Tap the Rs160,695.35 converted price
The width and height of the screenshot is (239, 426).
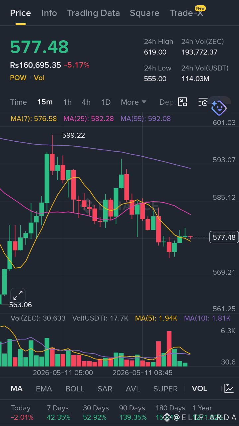tap(36, 65)
